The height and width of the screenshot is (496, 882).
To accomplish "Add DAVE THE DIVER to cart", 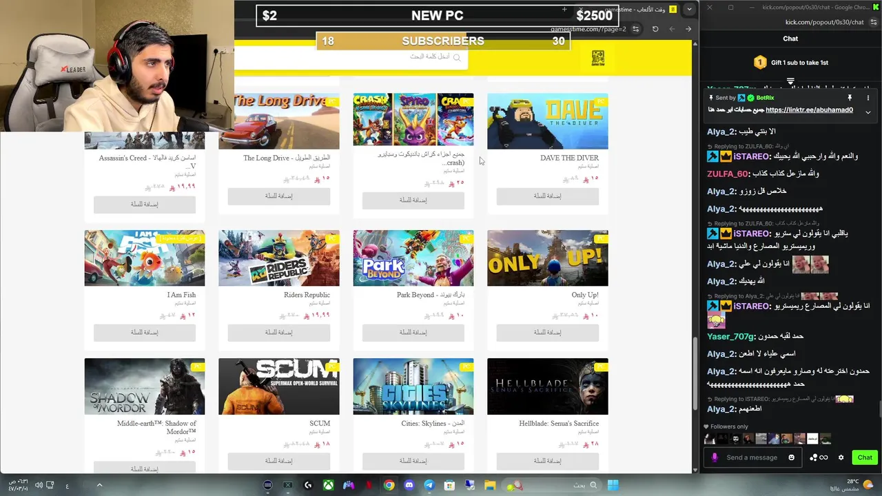I will (547, 196).
